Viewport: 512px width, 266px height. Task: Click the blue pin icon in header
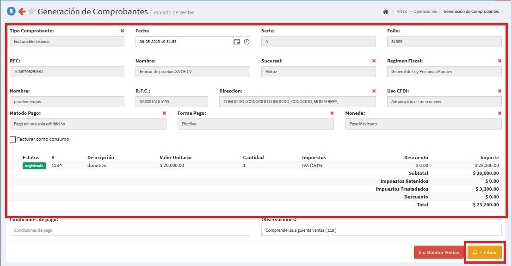pos(11,12)
